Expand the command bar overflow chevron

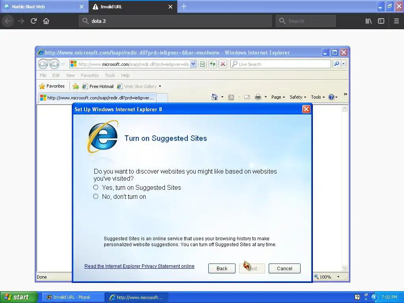coord(345,94)
